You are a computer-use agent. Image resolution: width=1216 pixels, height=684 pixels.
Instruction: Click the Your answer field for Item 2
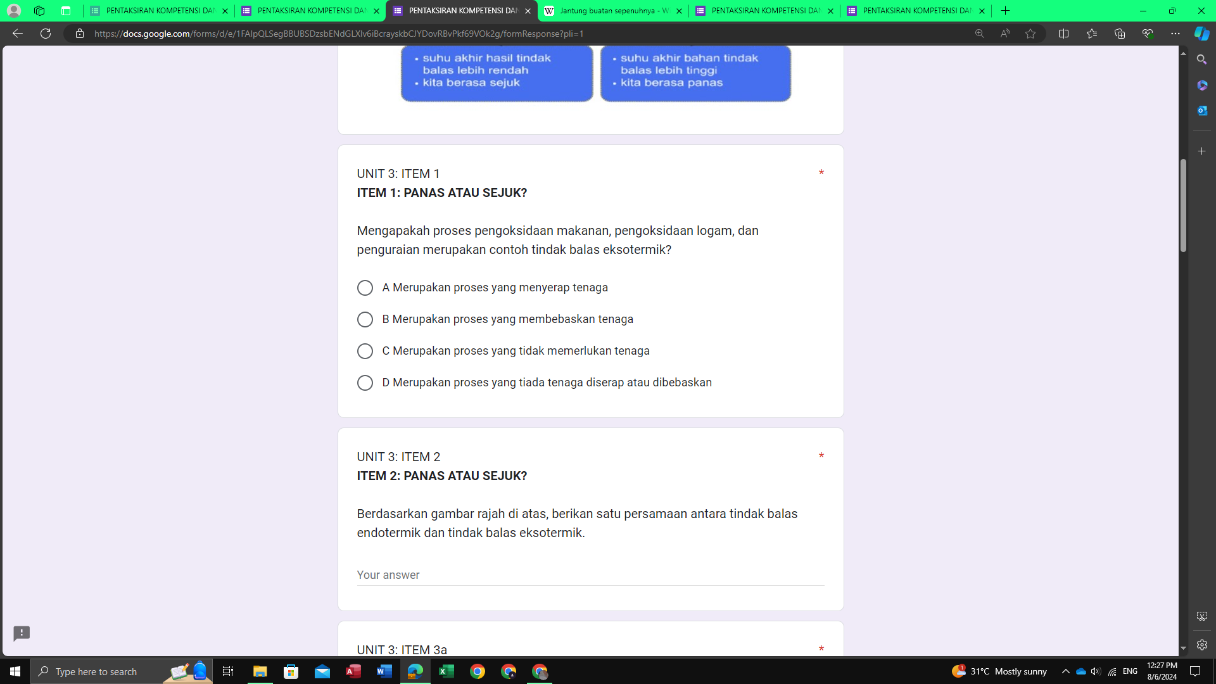pyautogui.click(x=590, y=575)
